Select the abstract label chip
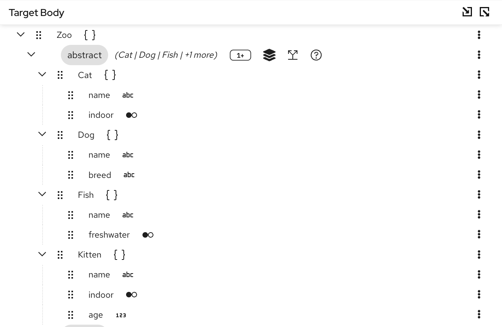 point(84,55)
